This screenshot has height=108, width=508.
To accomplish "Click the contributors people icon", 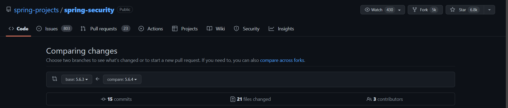I will (x=369, y=99).
